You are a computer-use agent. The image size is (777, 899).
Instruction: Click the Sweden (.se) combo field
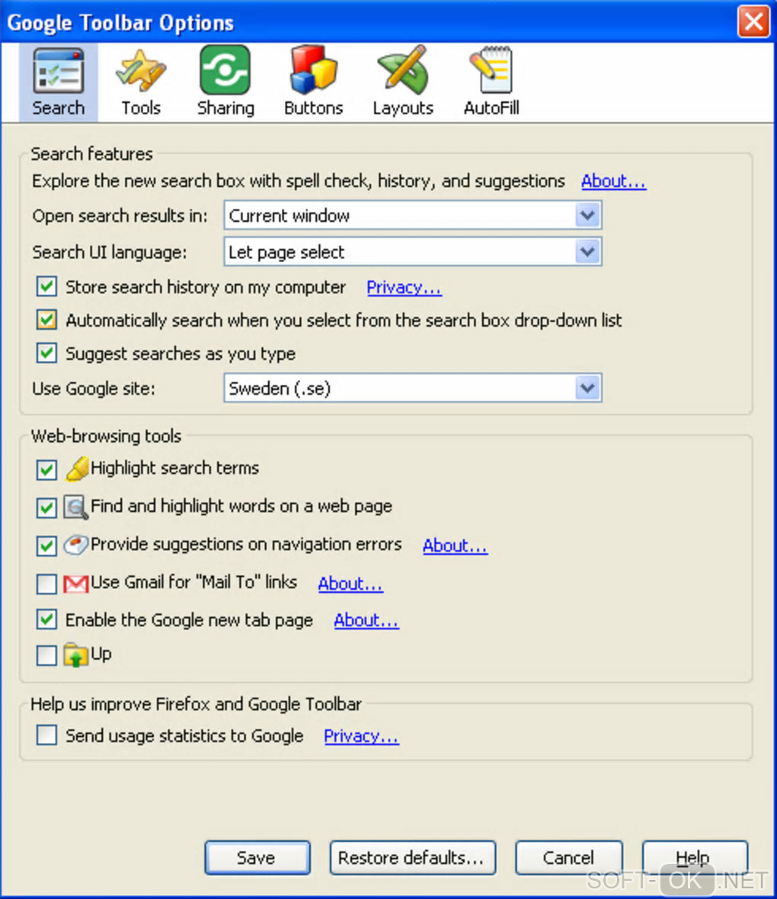click(x=412, y=388)
